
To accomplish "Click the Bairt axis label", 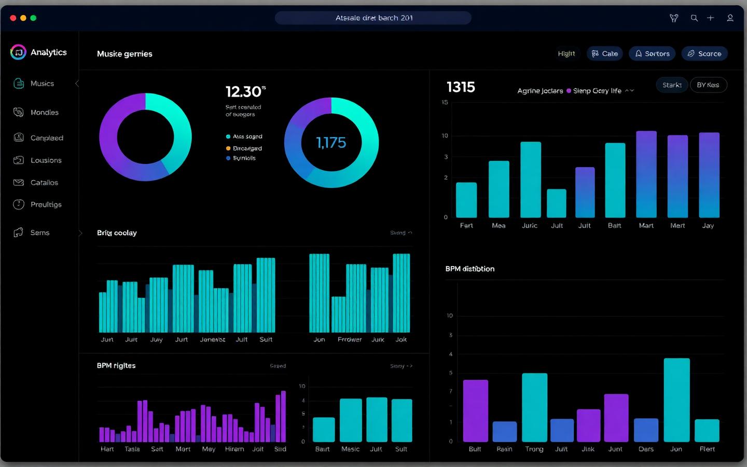I will point(323,449).
